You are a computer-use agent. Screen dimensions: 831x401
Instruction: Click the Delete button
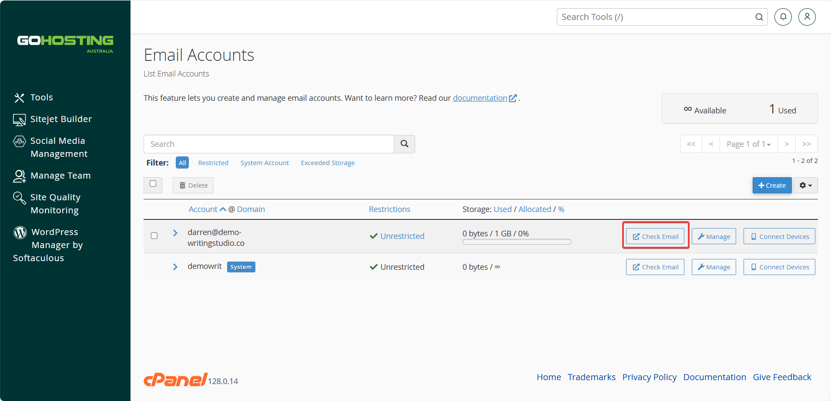(x=193, y=186)
